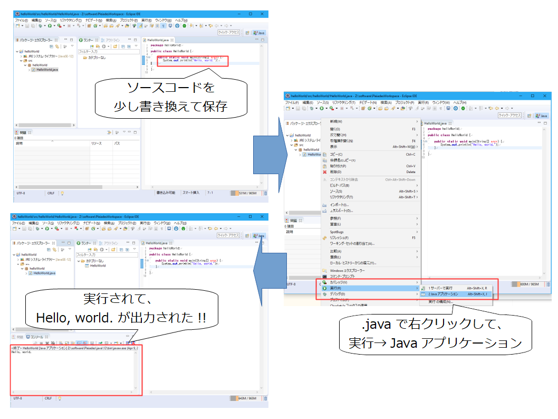Click link-with-editor icon in top-left Package Explorer
Viewport: 558px width, 419px height.
56,46
